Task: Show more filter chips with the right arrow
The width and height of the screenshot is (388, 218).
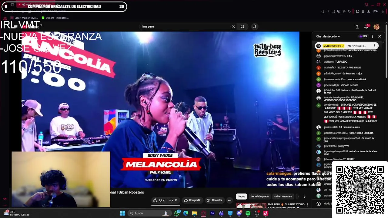Action: click(304, 197)
